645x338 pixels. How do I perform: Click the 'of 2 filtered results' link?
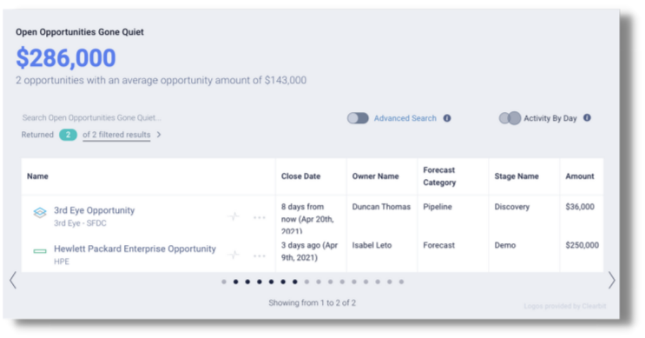pyautogui.click(x=116, y=135)
